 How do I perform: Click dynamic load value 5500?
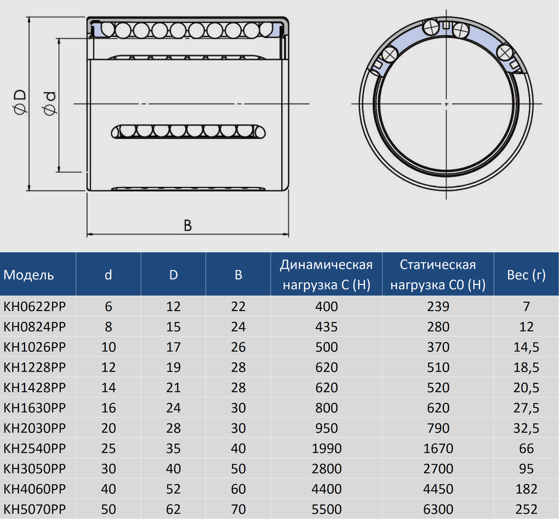[x=326, y=510]
